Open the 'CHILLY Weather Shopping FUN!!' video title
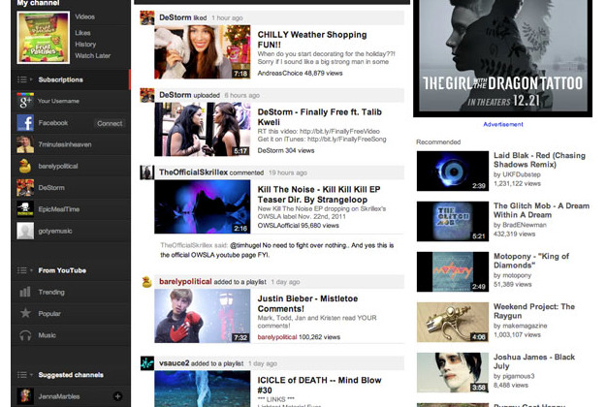 [312, 40]
